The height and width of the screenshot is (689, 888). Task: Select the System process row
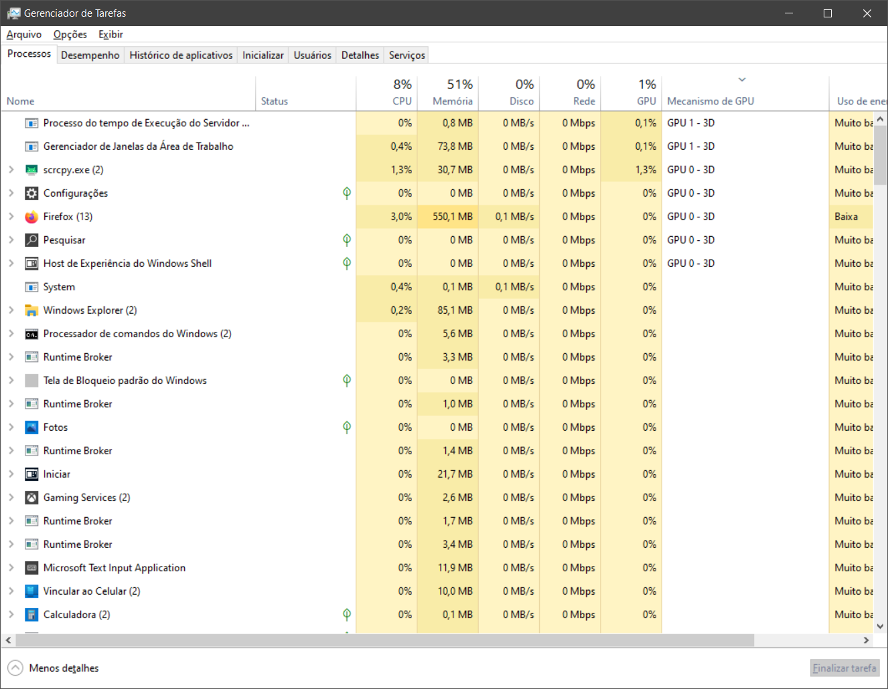[x=437, y=287]
